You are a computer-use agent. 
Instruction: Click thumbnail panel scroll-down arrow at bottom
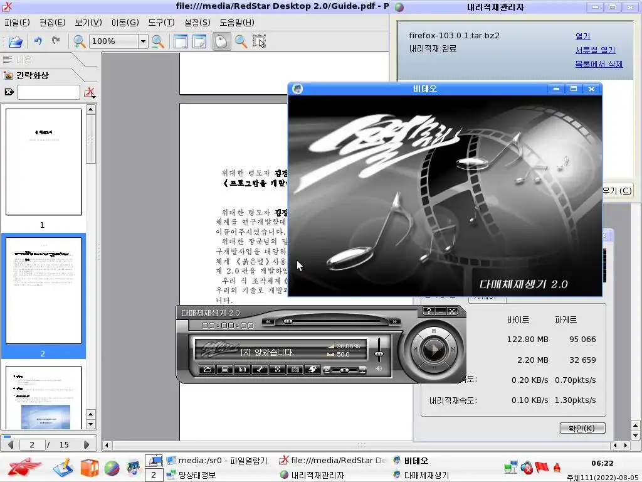click(x=90, y=424)
